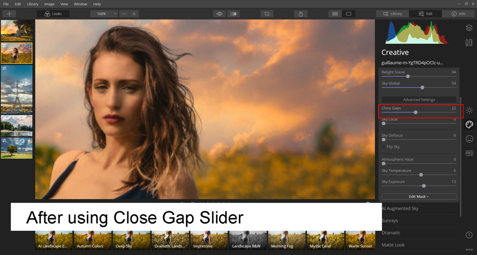Click the Close Gaps slider

(x=419, y=112)
